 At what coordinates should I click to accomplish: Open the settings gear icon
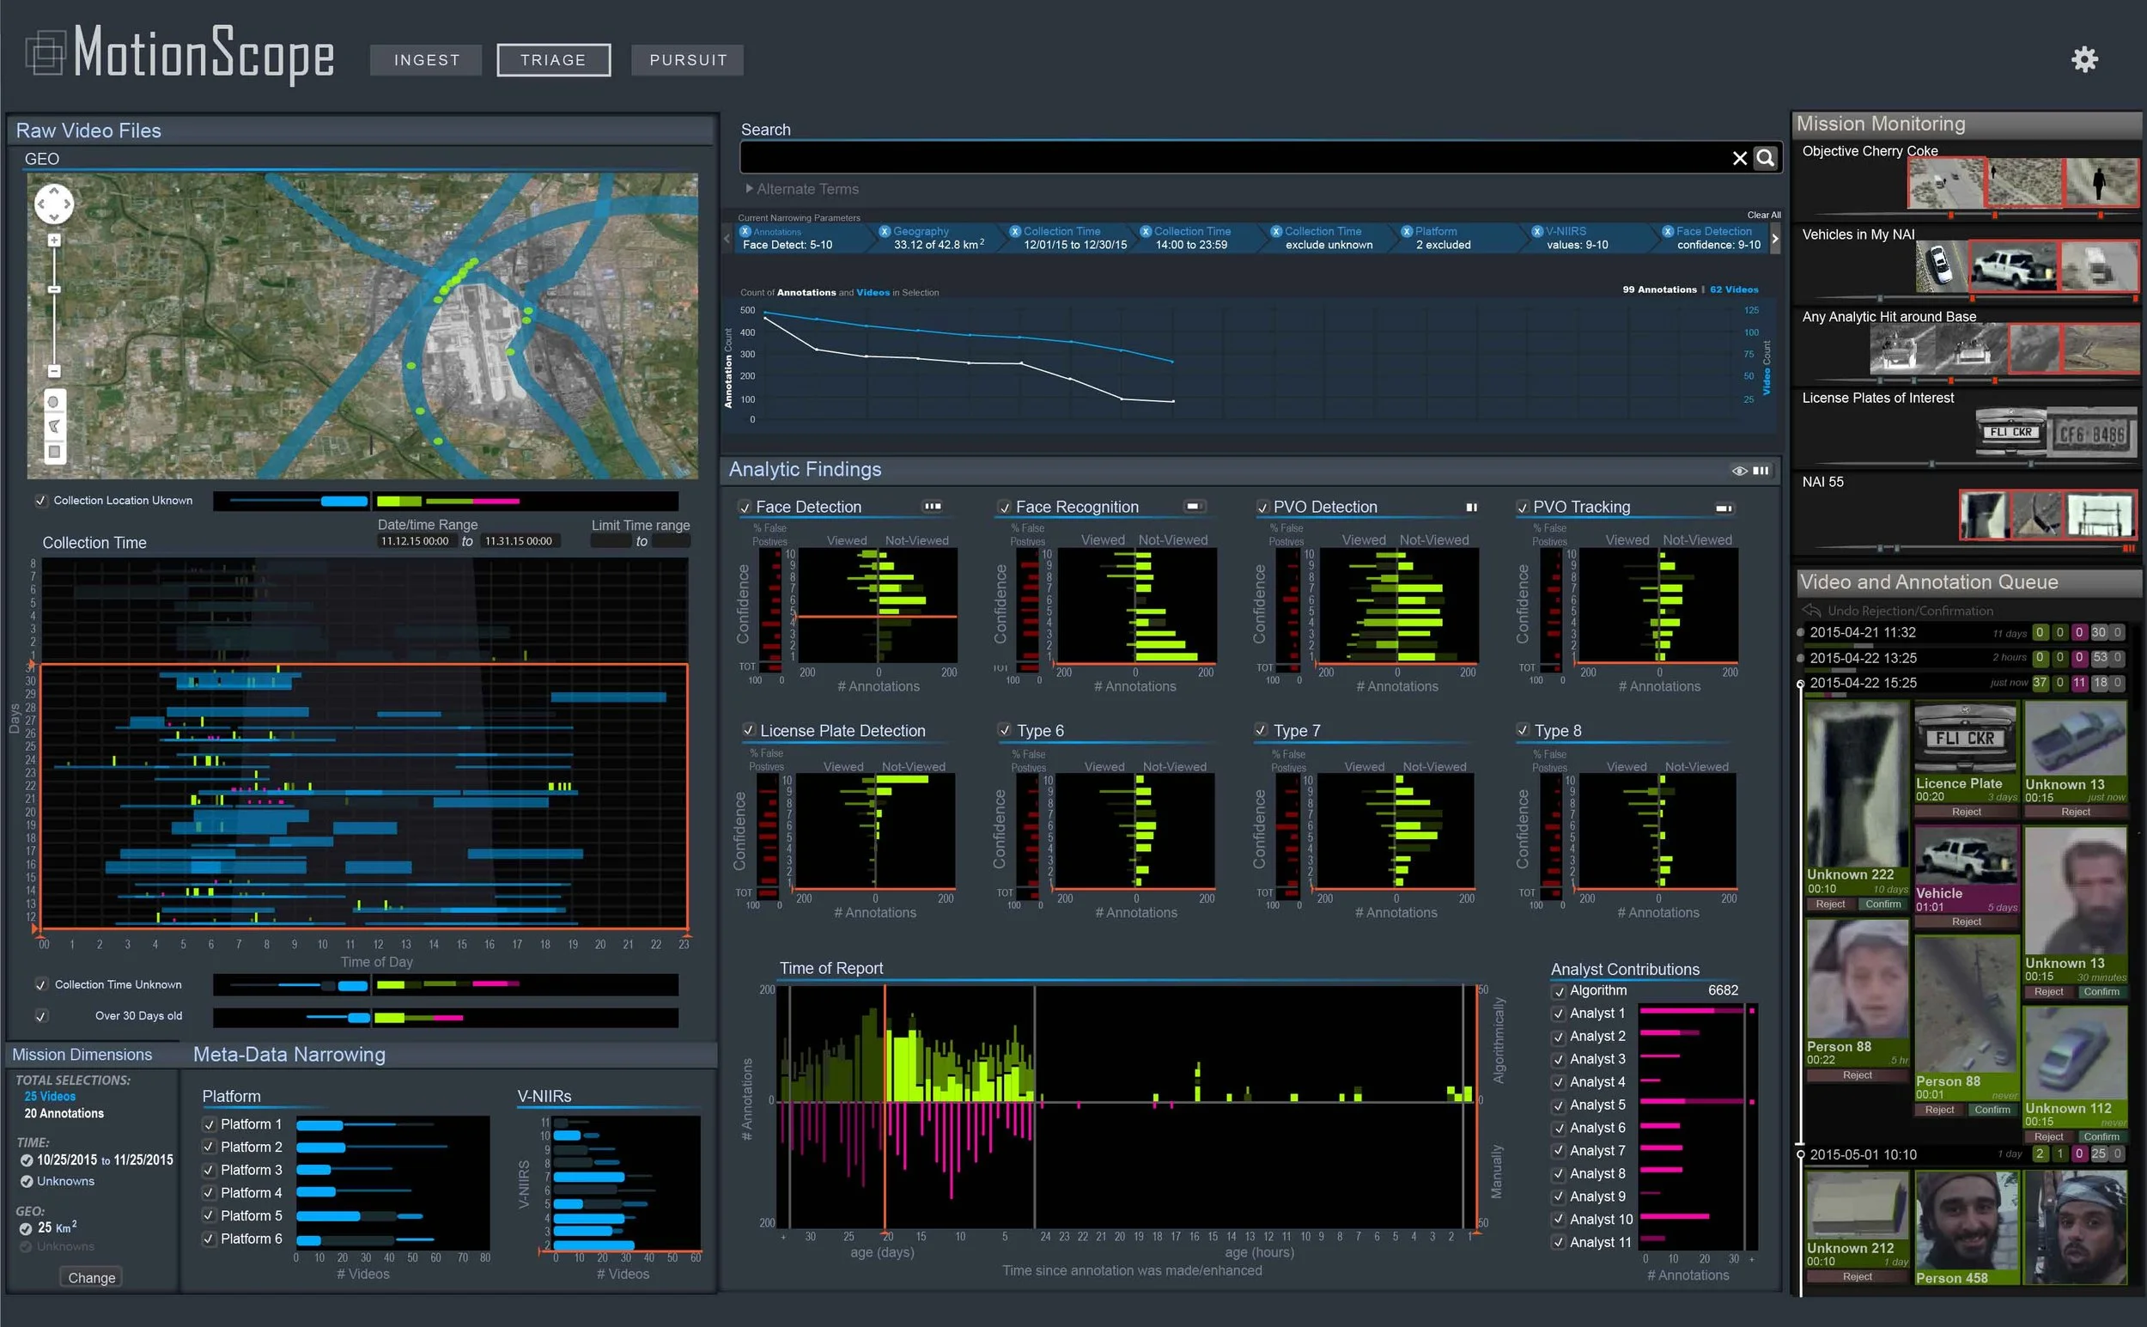tap(2084, 58)
